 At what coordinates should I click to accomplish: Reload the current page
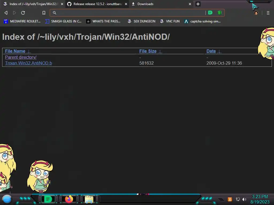pos(23,13)
